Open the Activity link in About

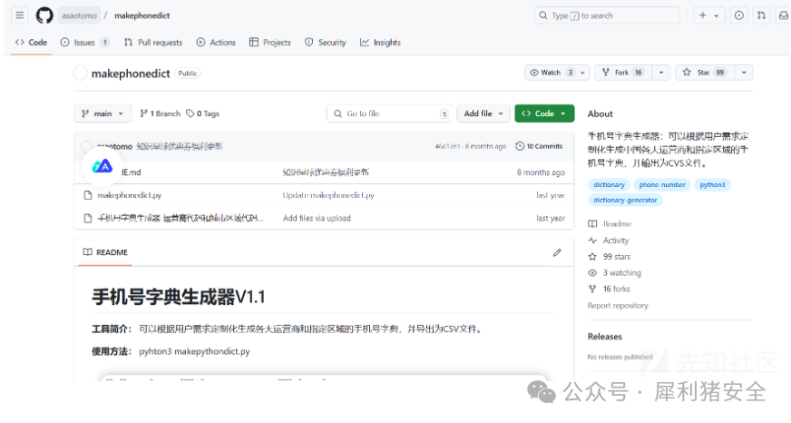click(609, 241)
